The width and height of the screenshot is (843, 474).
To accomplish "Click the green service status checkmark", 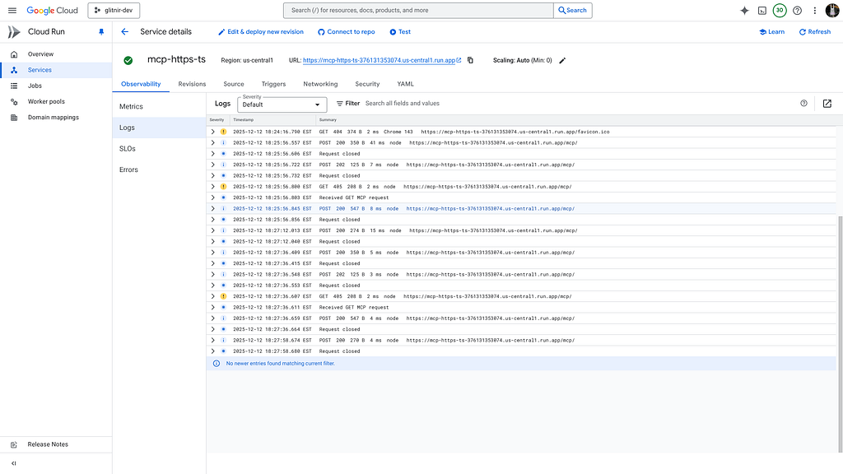I will (128, 60).
